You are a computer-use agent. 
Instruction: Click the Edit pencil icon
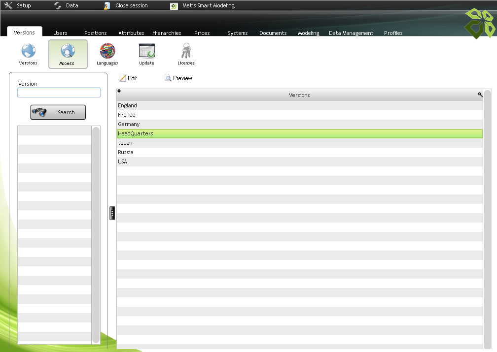point(123,78)
